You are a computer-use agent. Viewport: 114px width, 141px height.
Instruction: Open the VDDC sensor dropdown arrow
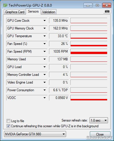[x=44, y=98]
